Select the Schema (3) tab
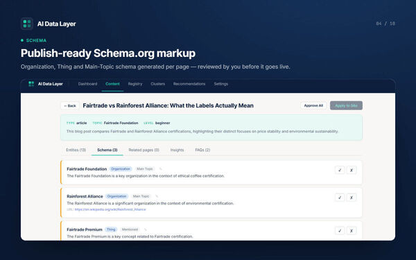The width and height of the screenshot is (416, 260). click(107, 150)
